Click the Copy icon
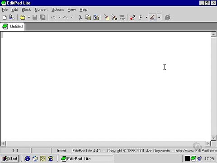The image size is (217, 163). point(88,18)
